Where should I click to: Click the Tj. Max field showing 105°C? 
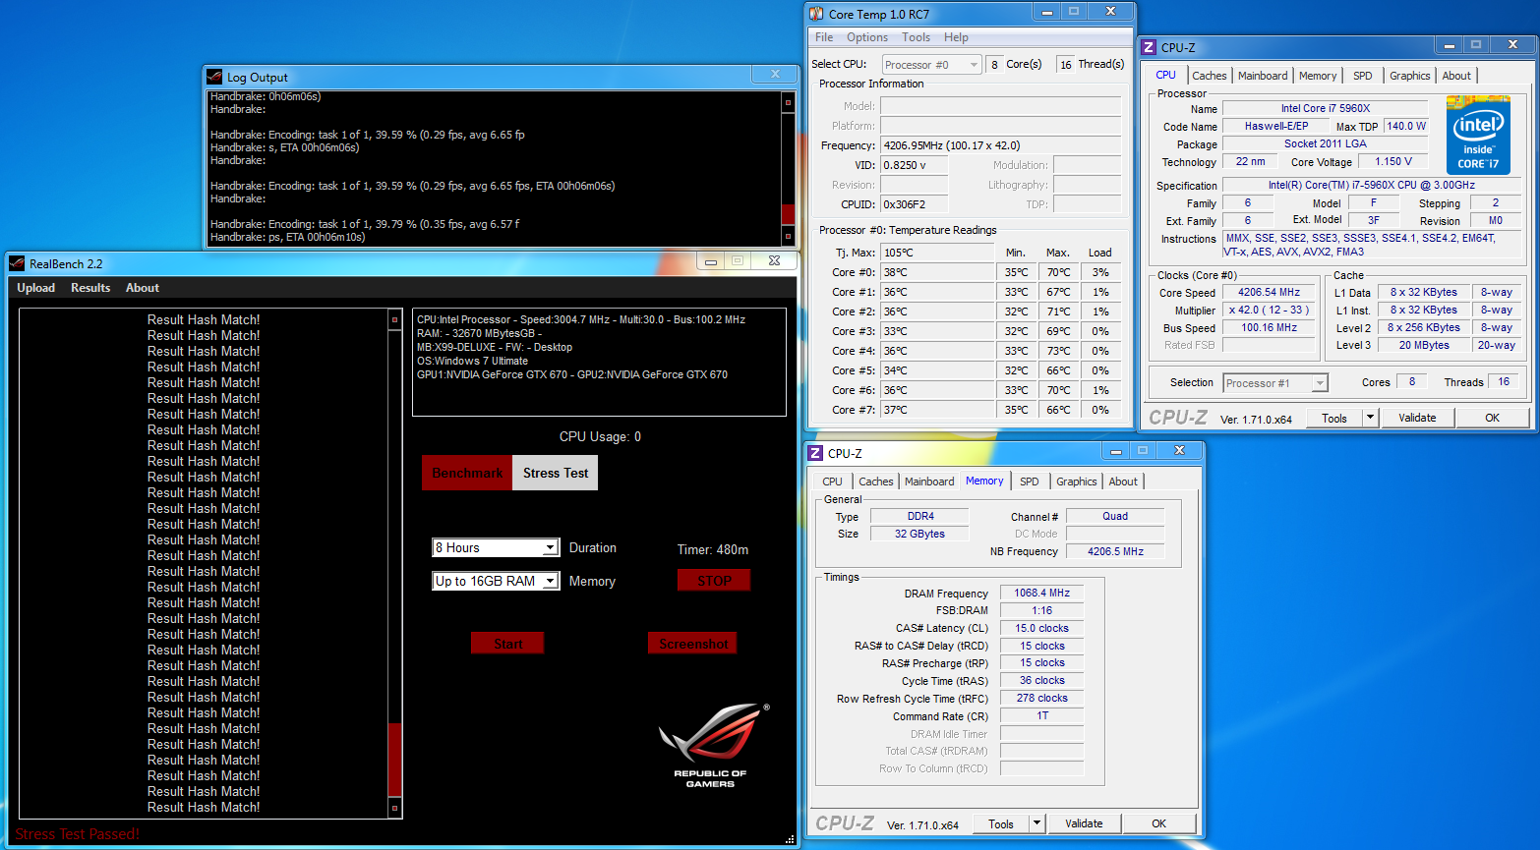[937, 253]
